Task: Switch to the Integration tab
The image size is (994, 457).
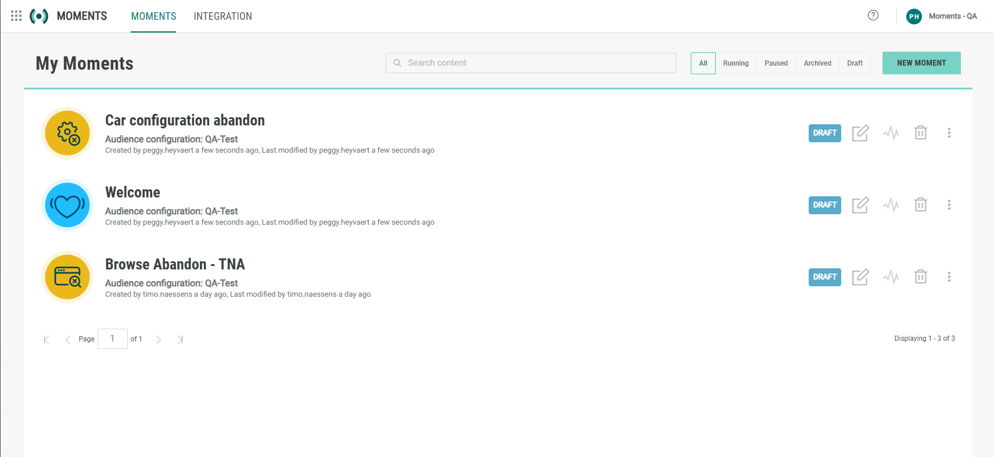Action: click(x=223, y=16)
